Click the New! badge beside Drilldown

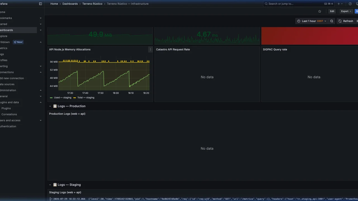click(x=18, y=42)
